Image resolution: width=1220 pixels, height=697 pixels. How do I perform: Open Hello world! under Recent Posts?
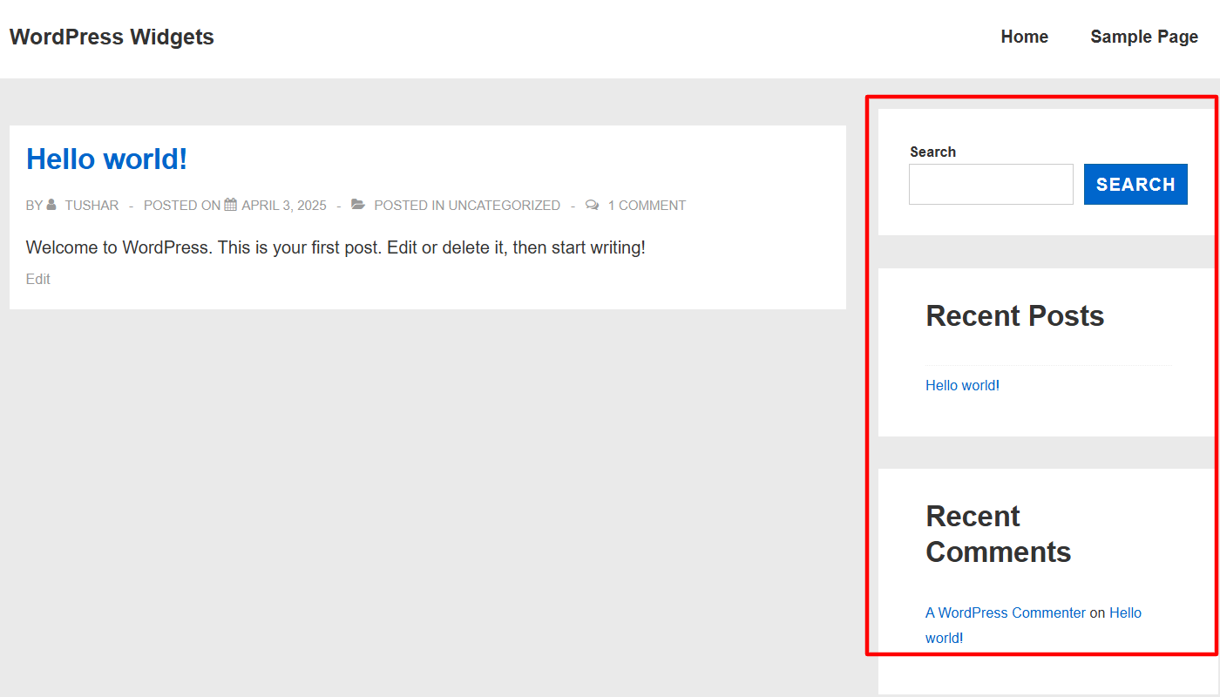962,385
